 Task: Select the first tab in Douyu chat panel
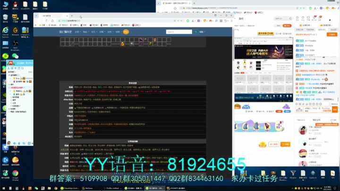(300, 29)
